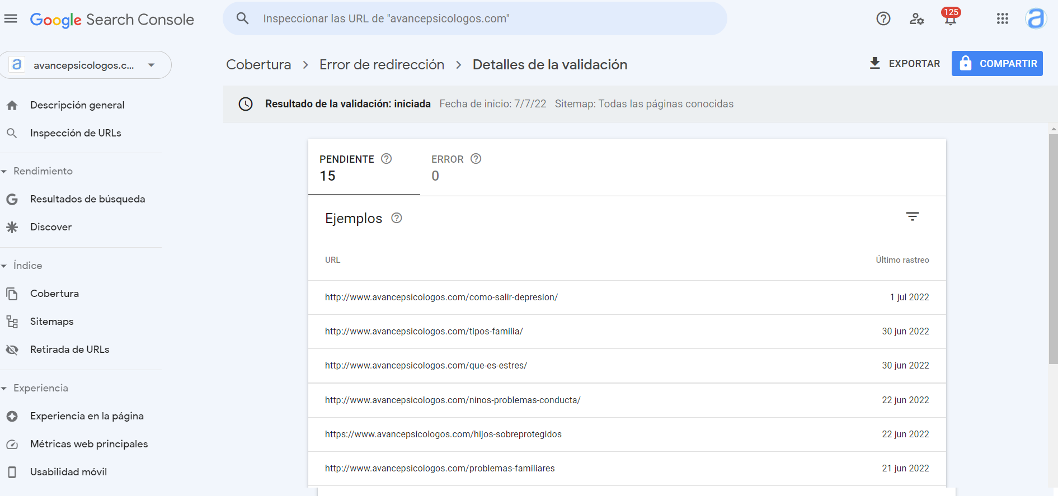Select the hijos-sobreprotegidos URL row

627,434
